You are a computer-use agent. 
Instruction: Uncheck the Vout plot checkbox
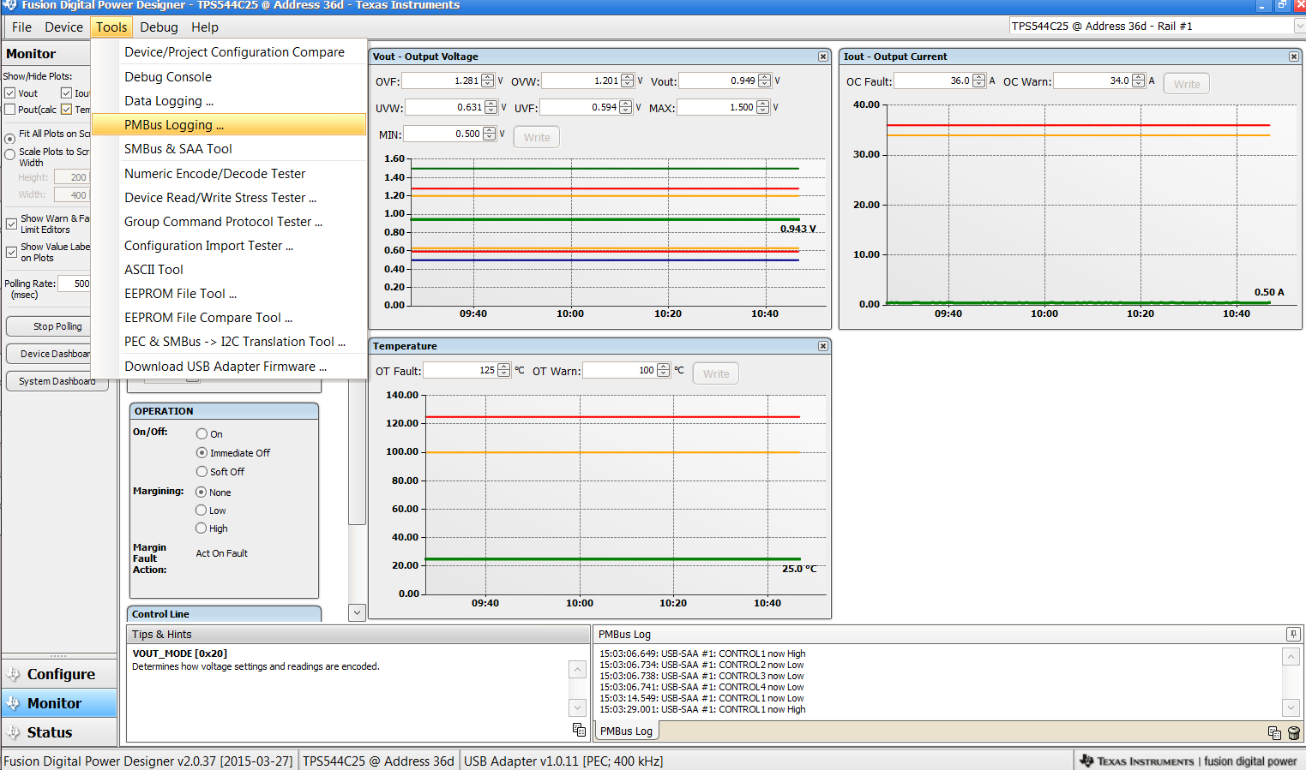point(10,93)
